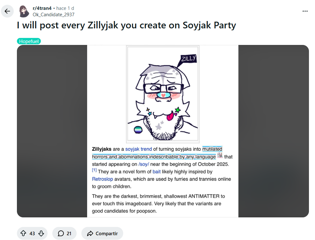Screen dimensions: 315x240
Task: Downvote the Zillyjak post
Action: pyautogui.click(x=41, y=234)
